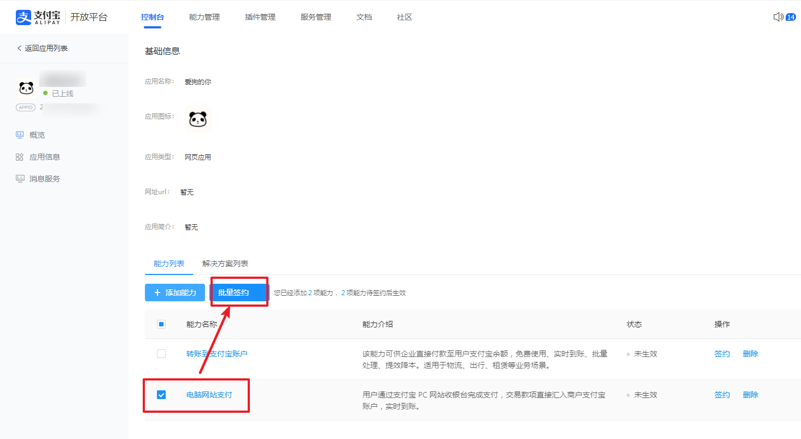This screenshot has width=801, height=439.
Task: Toggle the select-all checkbox in table header
Action: pos(161,324)
